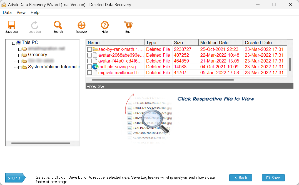Image resolution: width=299 pixels, height=185 pixels.
Task: Sort by the Modified Date column header
Action: pyautogui.click(x=221, y=42)
